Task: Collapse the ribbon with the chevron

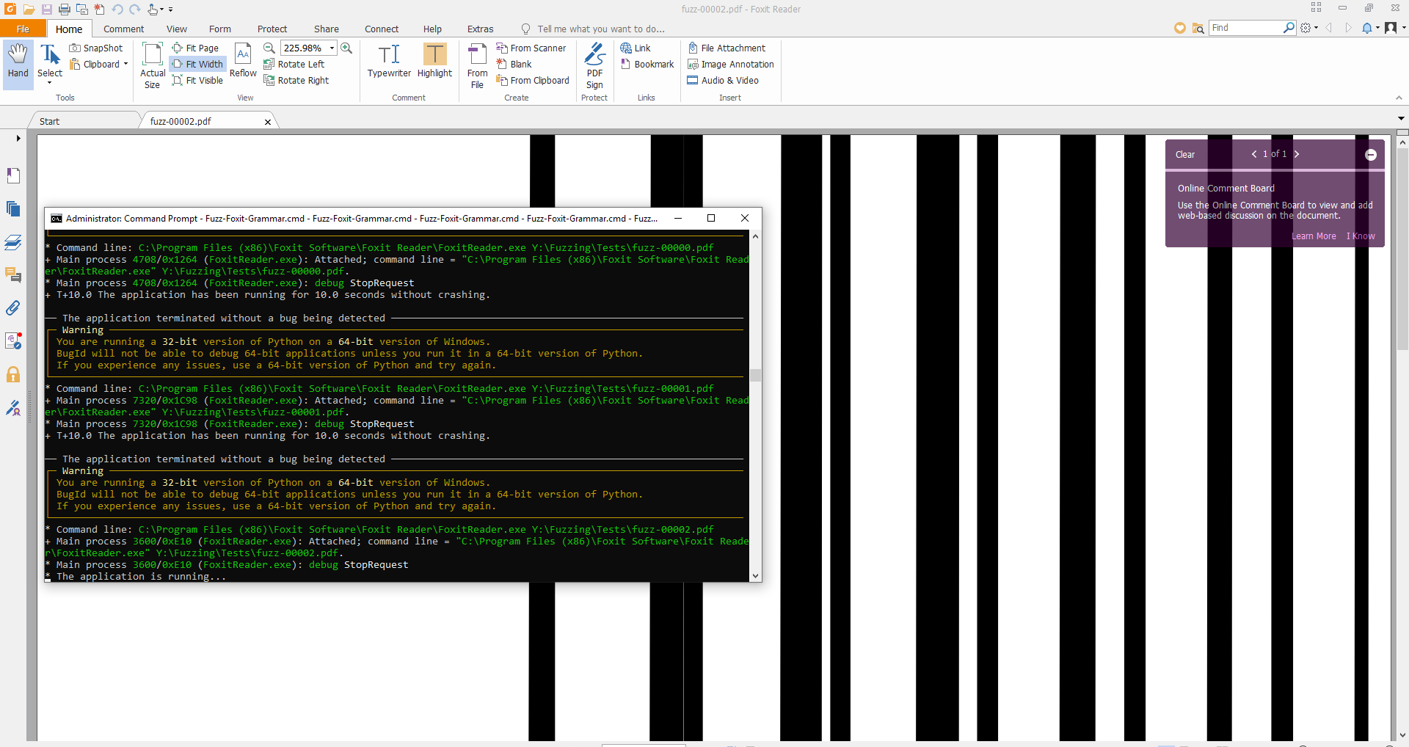Action: [1399, 98]
